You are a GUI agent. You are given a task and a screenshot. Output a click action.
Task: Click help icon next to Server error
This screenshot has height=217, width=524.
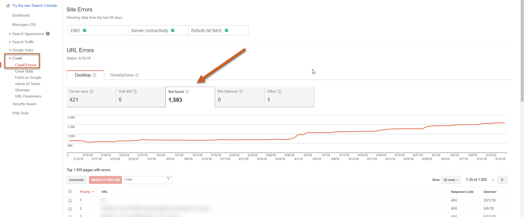(x=91, y=92)
